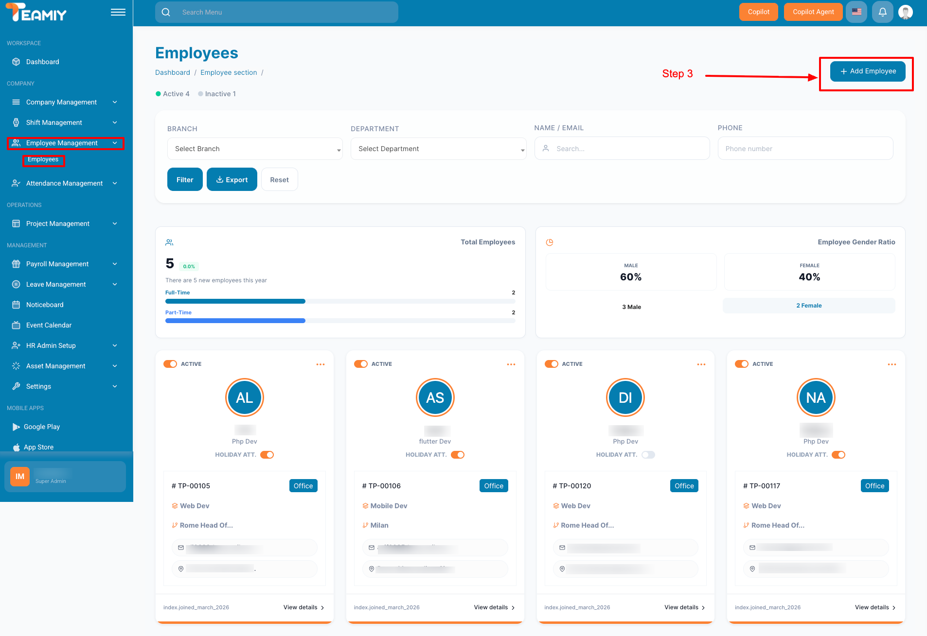Click the Add Employee button
This screenshot has height=636, width=927.
click(x=867, y=71)
